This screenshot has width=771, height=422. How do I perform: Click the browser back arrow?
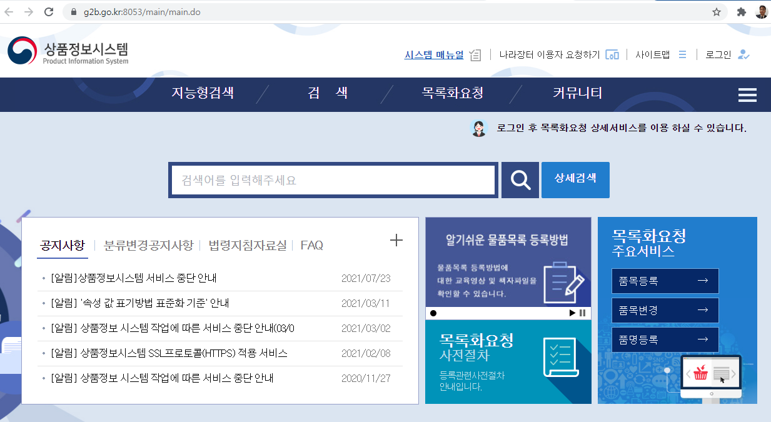(9, 12)
